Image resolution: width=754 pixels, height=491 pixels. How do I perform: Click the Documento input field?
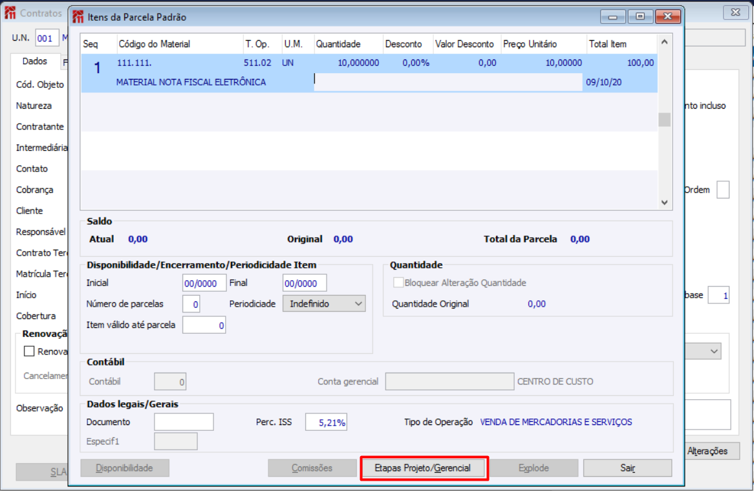[x=184, y=422]
